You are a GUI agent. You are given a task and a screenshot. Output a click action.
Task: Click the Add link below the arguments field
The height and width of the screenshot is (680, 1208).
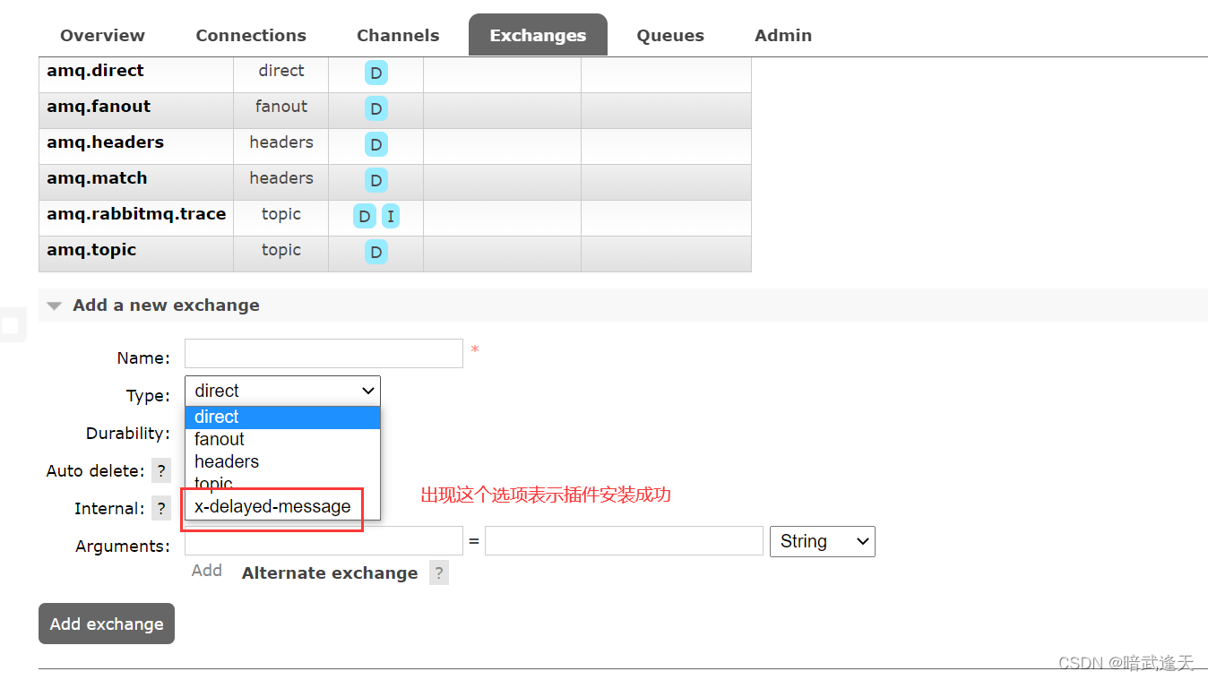point(206,570)
